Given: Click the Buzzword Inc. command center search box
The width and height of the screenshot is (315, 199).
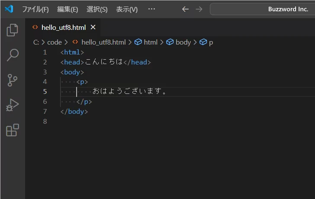Looking at the screenshot, I should click(262, 9).
